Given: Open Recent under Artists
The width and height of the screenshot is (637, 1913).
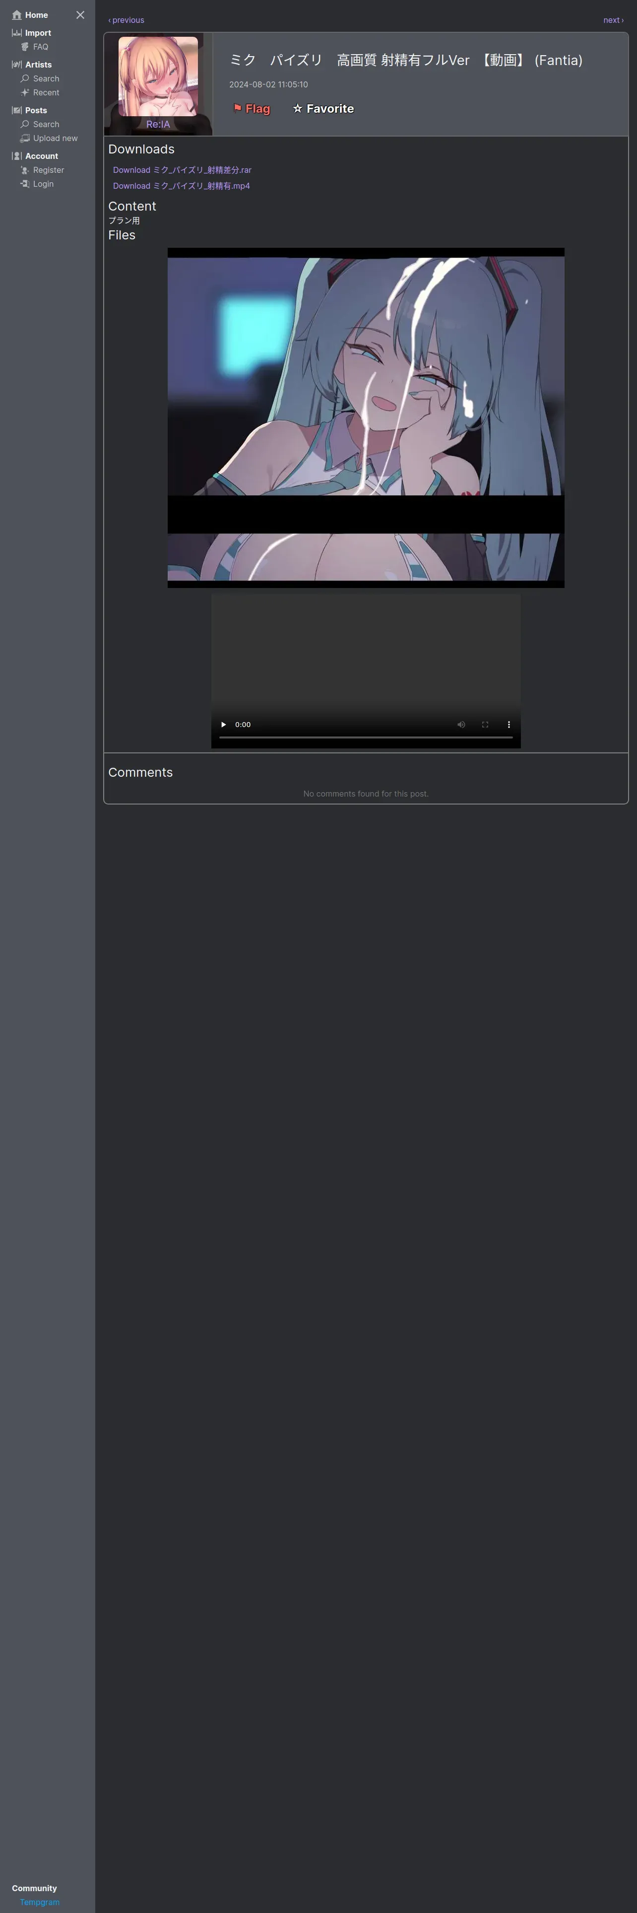Looking at the screenshot, I should 46,93.
